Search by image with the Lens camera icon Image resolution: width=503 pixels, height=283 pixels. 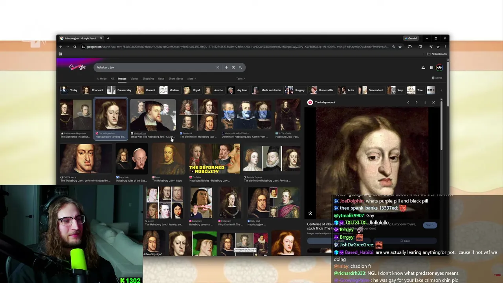point(233,67)
